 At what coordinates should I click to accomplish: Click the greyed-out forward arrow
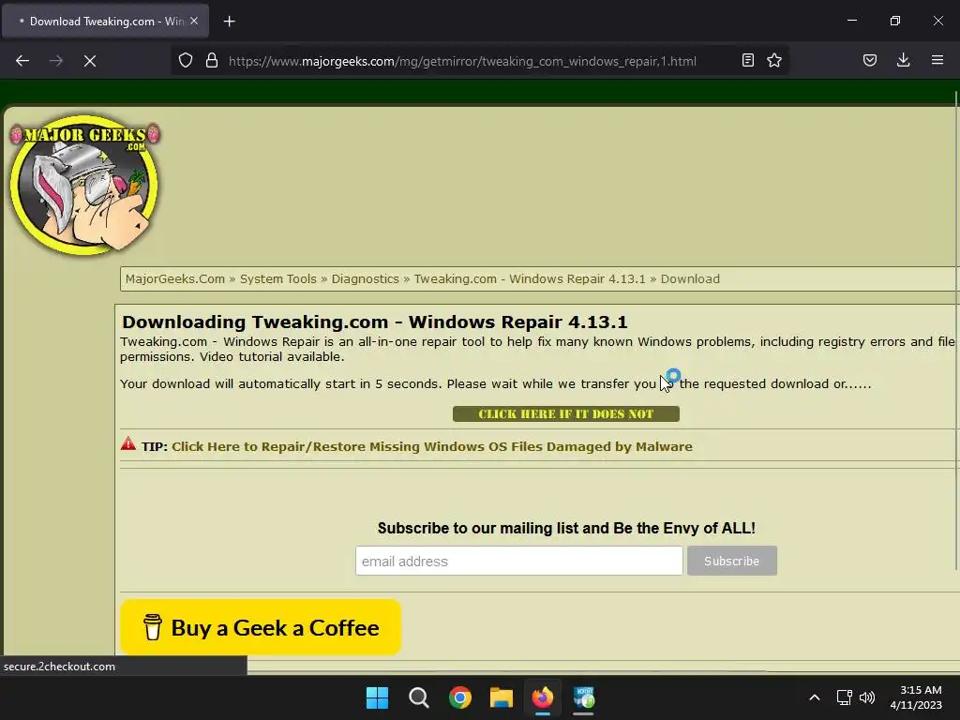56,61
